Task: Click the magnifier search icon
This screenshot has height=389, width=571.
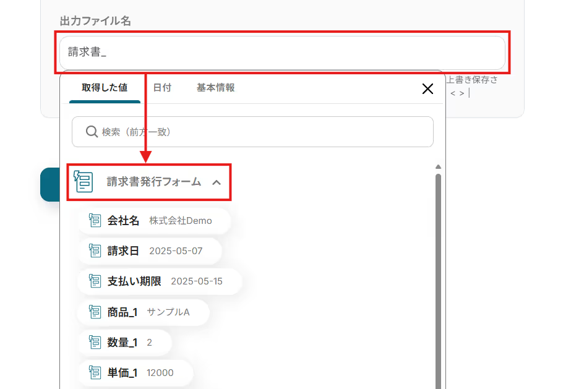Action: pyautogui.click(x=92, y=132)
